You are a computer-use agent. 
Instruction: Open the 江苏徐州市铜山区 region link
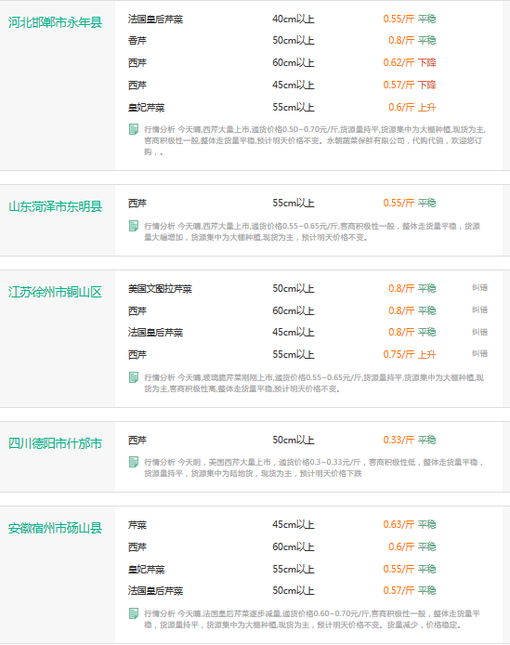tap(55, 292)
